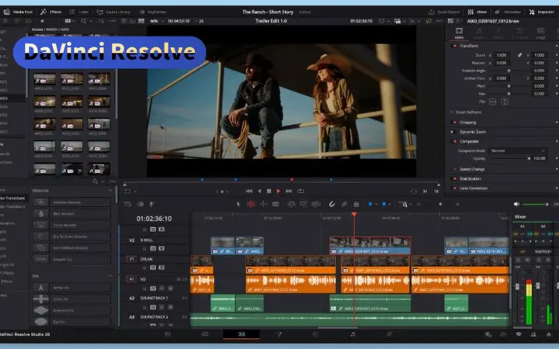Click the effects library search icon
This screenshot has width=559, height=349.
point(95,181)
